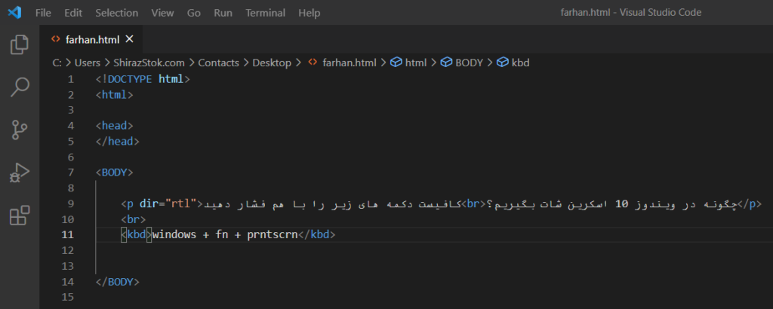Click the html symbol in breadcrumbs
The image size is (773, 309).
coord(415,63)
